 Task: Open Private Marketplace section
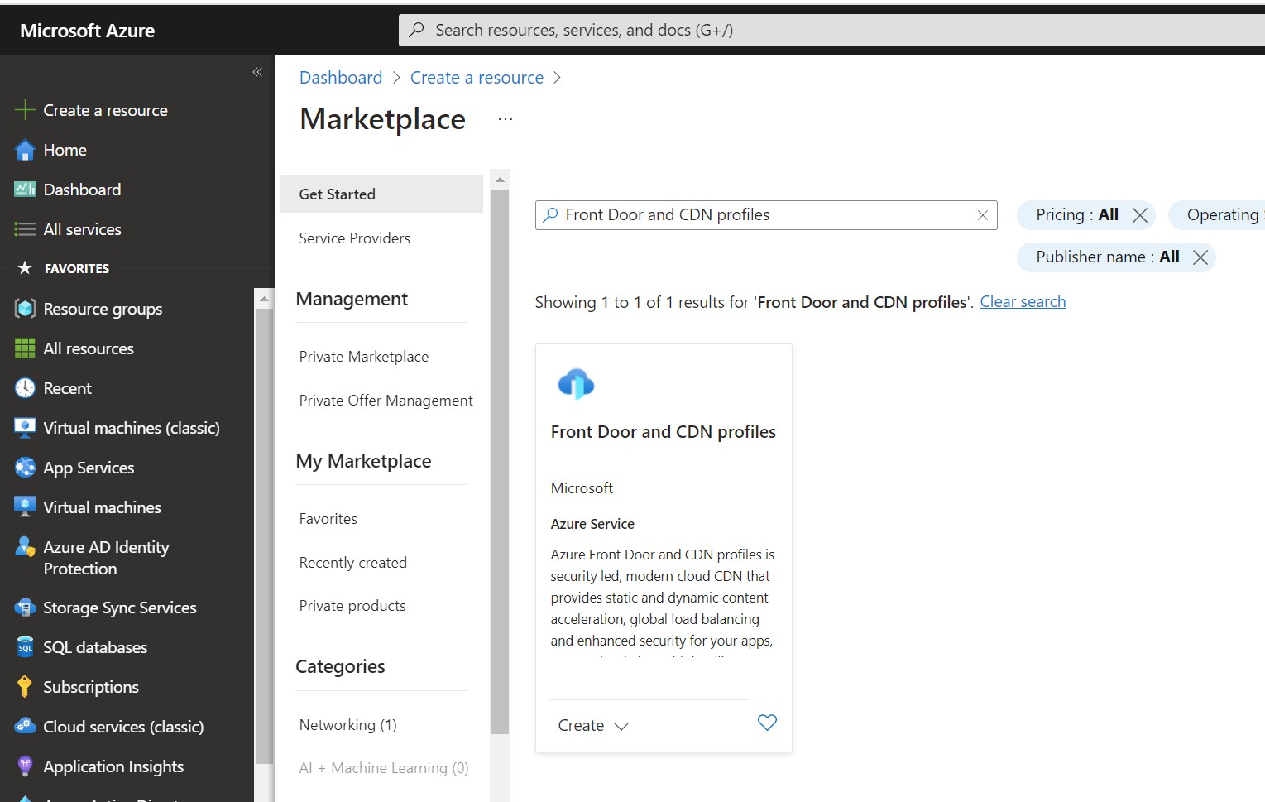pos(363,357)
